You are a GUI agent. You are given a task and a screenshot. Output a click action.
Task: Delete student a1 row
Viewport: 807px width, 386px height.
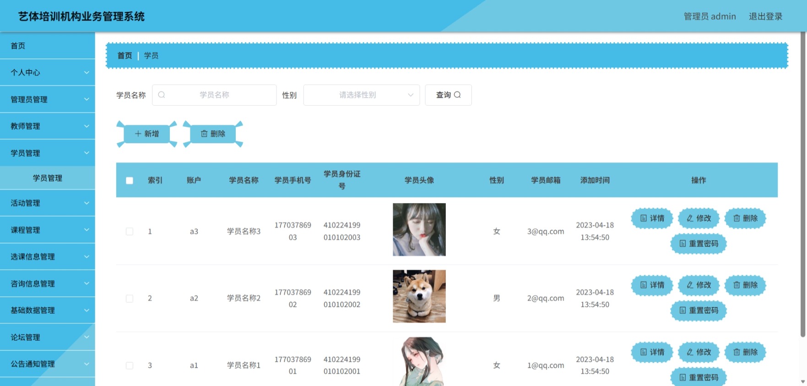click(745, 352)
